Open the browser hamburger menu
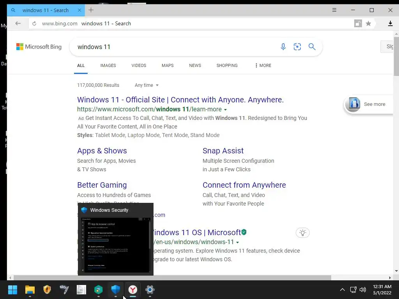Screen dimensions: 399x299 point(334,10)
